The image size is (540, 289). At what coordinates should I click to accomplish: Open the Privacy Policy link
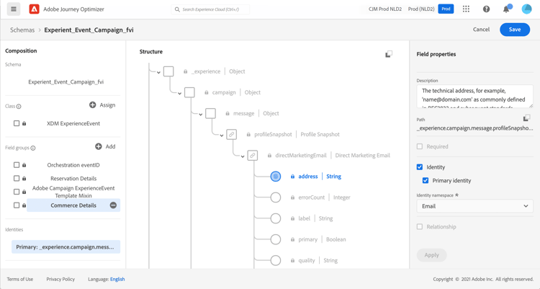click(x=60, y=279)
